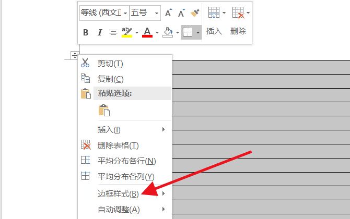This screenshot has height=219, width=350.
Task: Click the shrink font size icon
Action: (x=182, y=13)
